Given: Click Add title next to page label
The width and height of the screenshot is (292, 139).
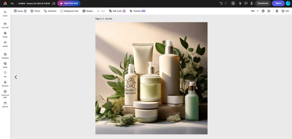Looking at the screenshot, I should [108, 19].
